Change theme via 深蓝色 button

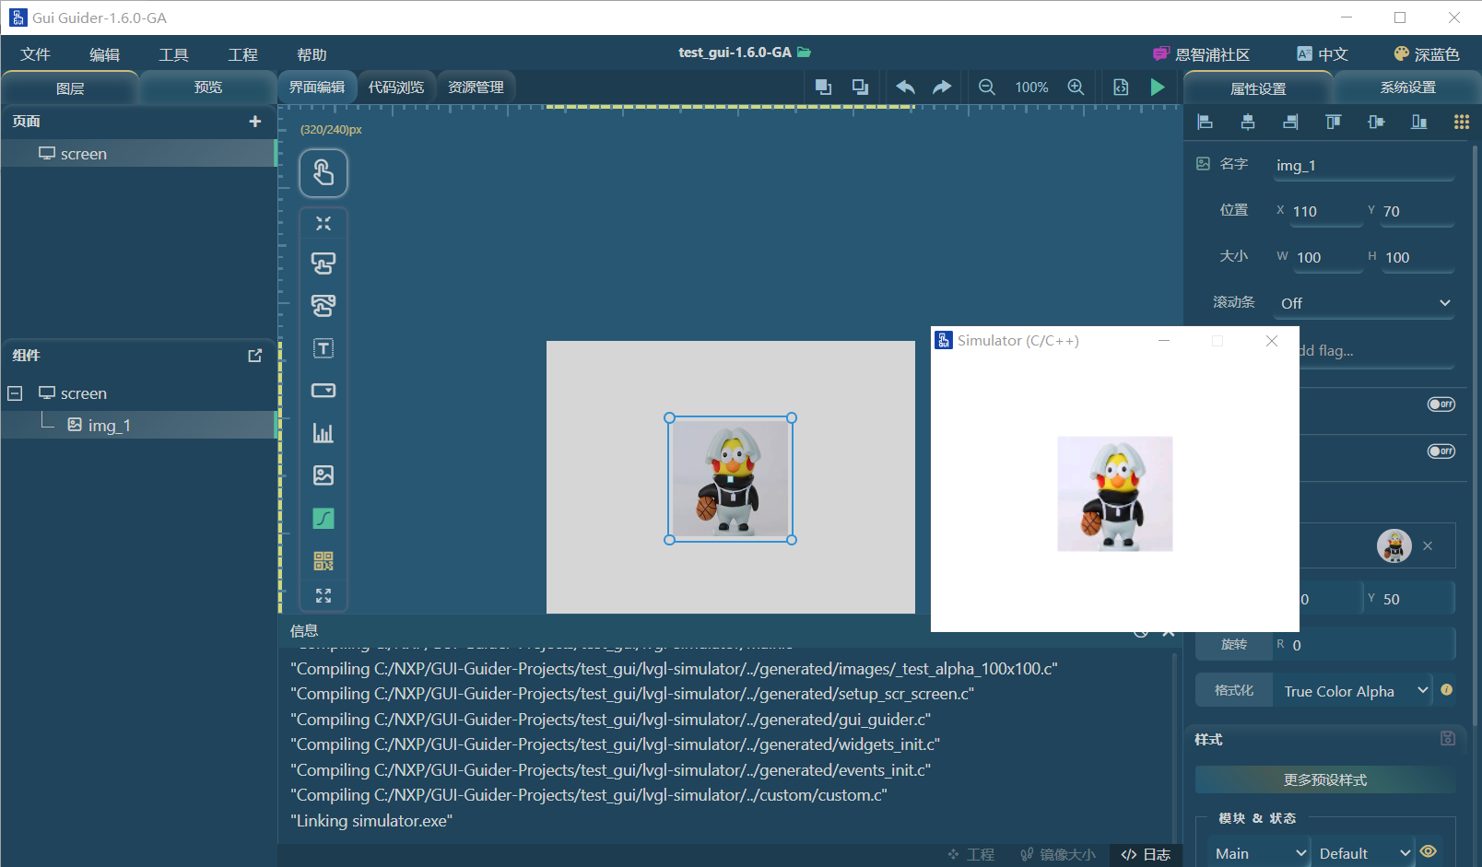[1427, 54]
